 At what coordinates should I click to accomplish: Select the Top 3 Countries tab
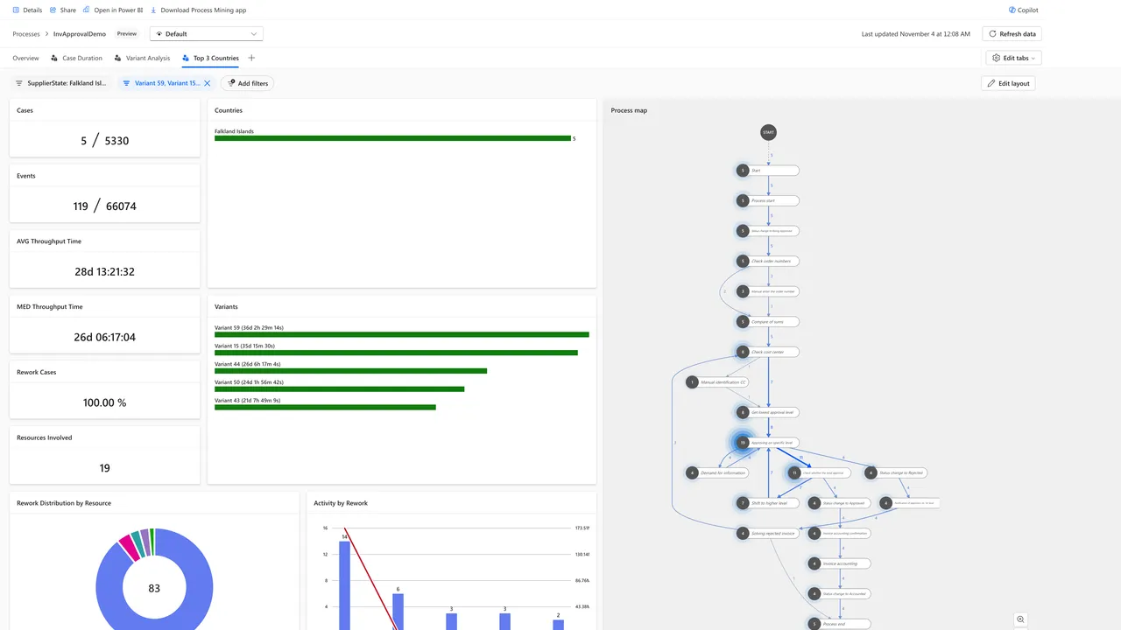click(210, 58)
